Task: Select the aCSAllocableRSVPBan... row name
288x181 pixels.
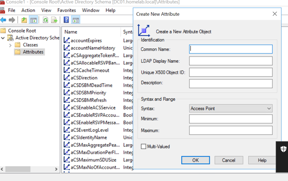Action: (x=95, y=63)
